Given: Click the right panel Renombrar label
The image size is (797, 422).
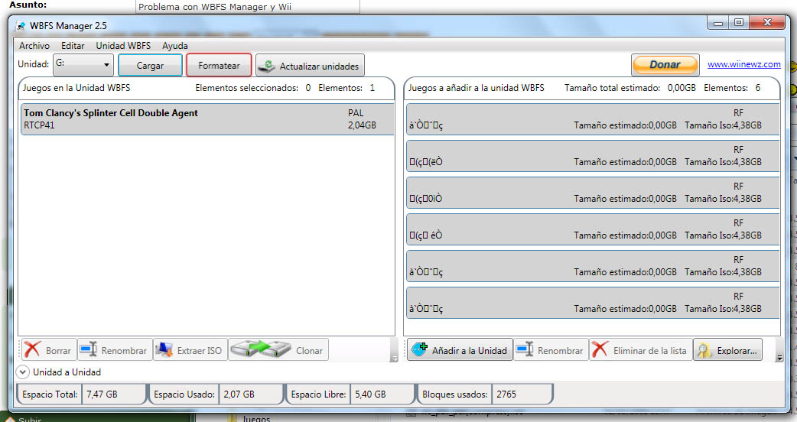Looking at the screenshot, I should point(560,351).
